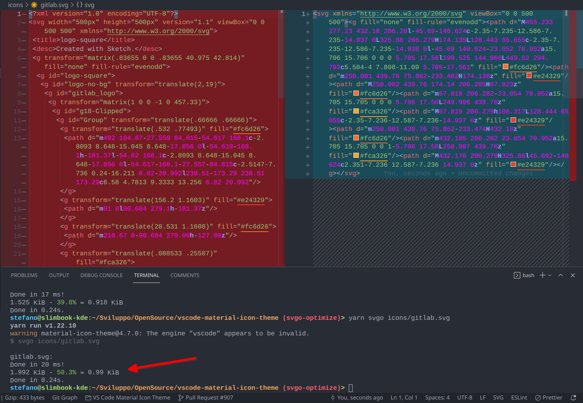The height and width of the screenshot is (403, 583).
Task: Open Pull Request #907 from status bar
Action: click(x=205, y=398)
